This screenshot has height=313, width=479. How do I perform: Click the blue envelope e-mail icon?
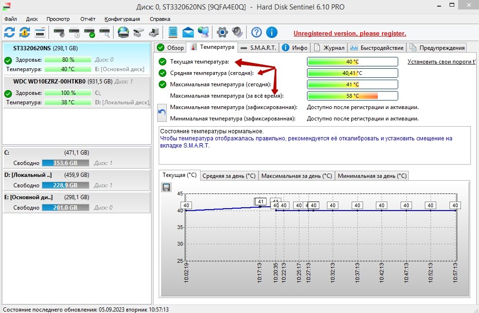coord(188,32)
